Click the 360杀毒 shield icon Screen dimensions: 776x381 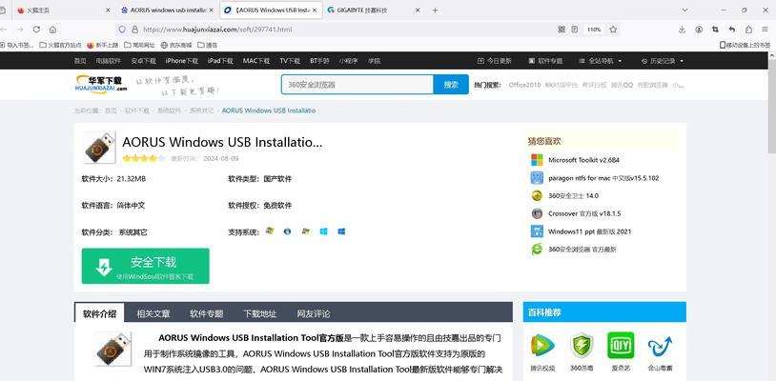pyautogui.click(x=582, y=346)
